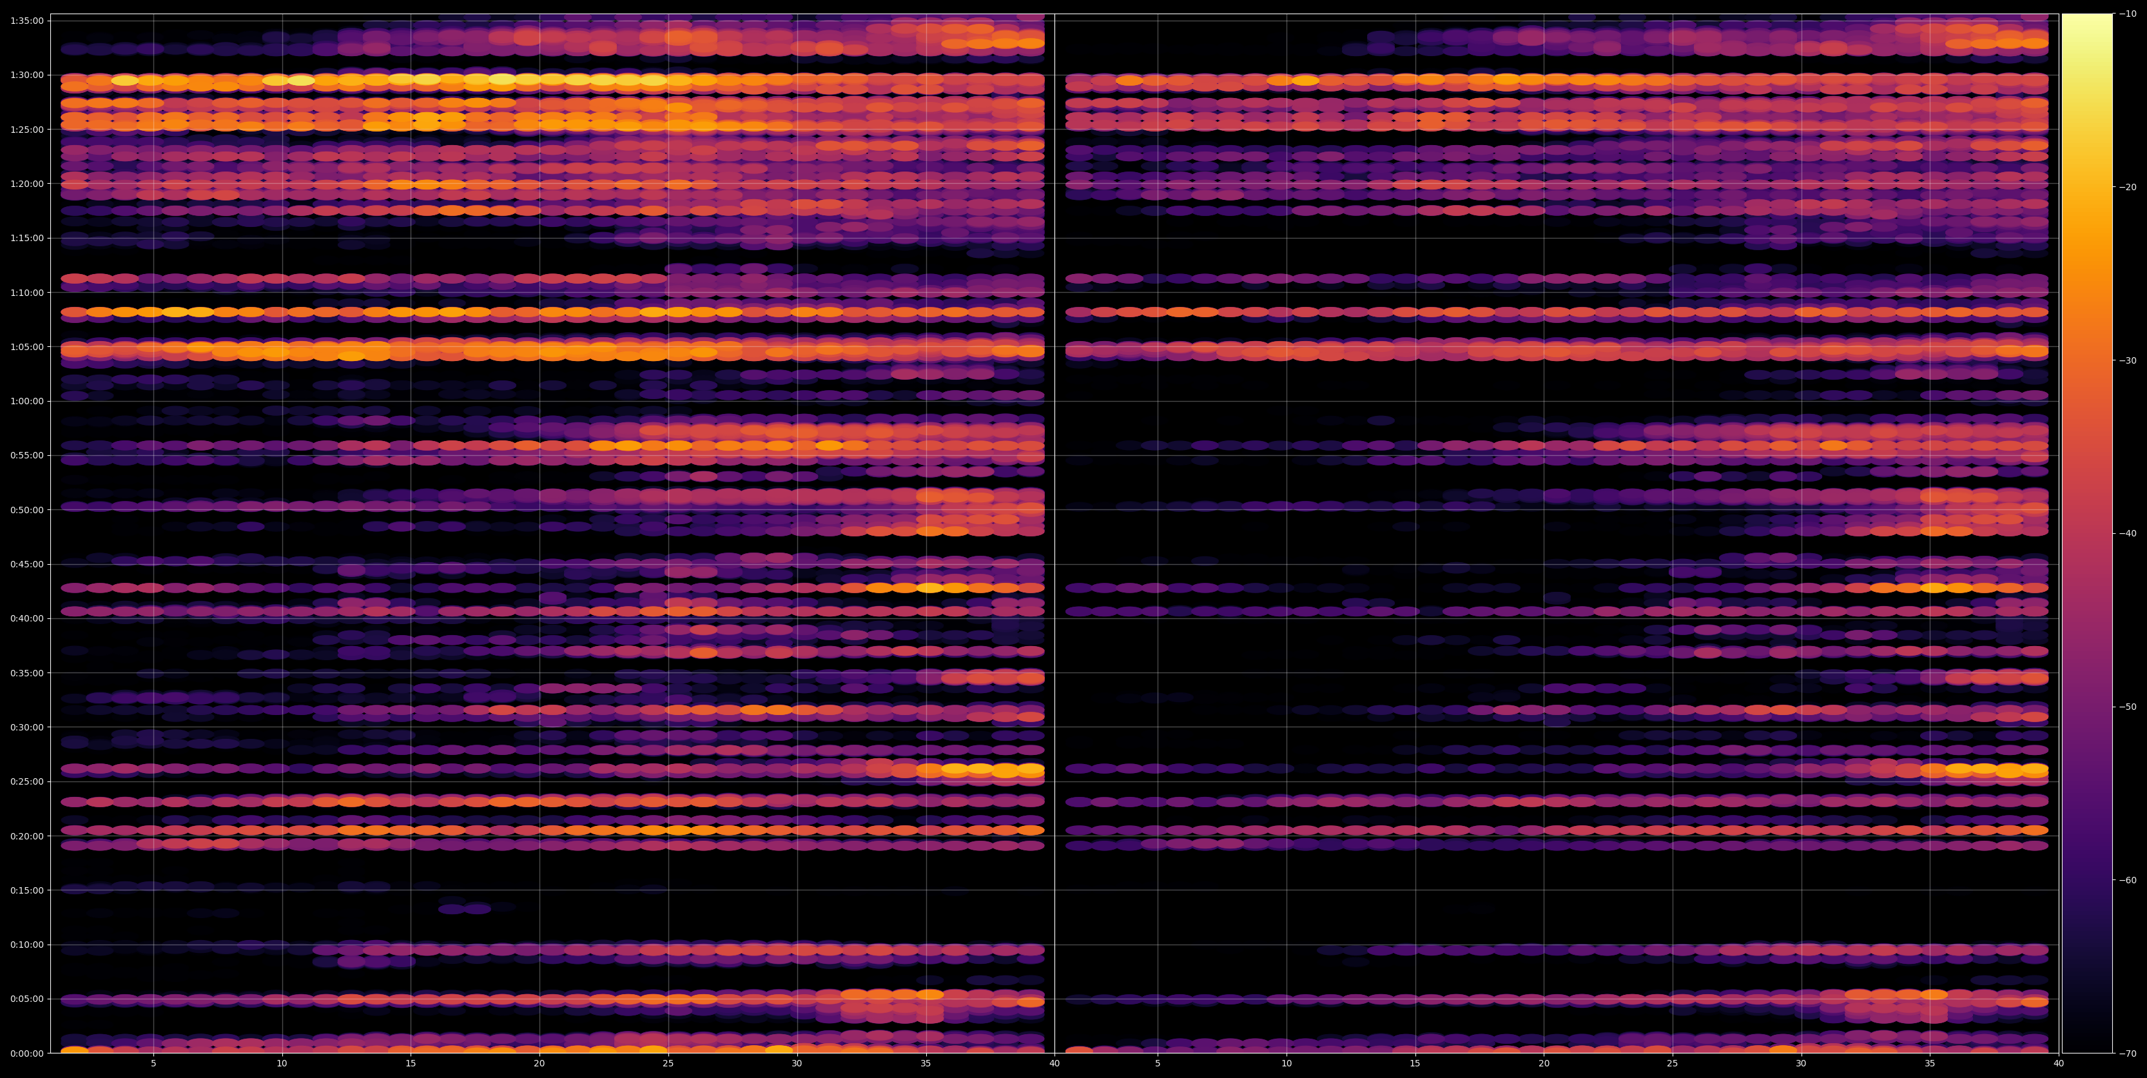Click x-axis label 35 of right plot

1930,1063
